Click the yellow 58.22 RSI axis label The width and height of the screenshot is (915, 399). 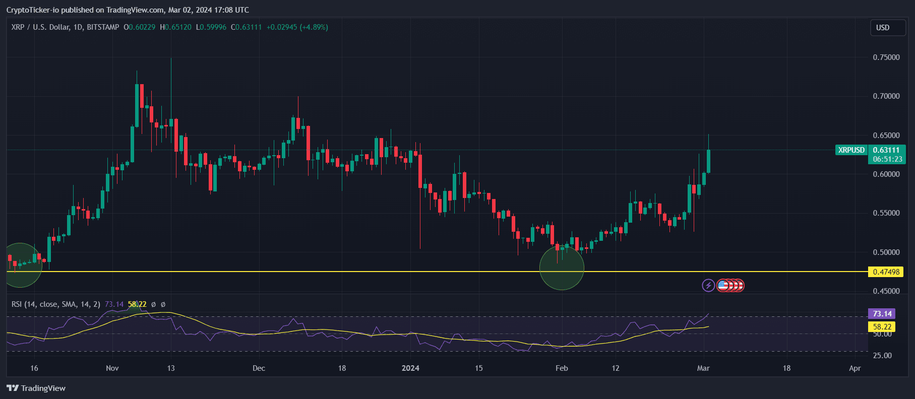pos(882,327)
